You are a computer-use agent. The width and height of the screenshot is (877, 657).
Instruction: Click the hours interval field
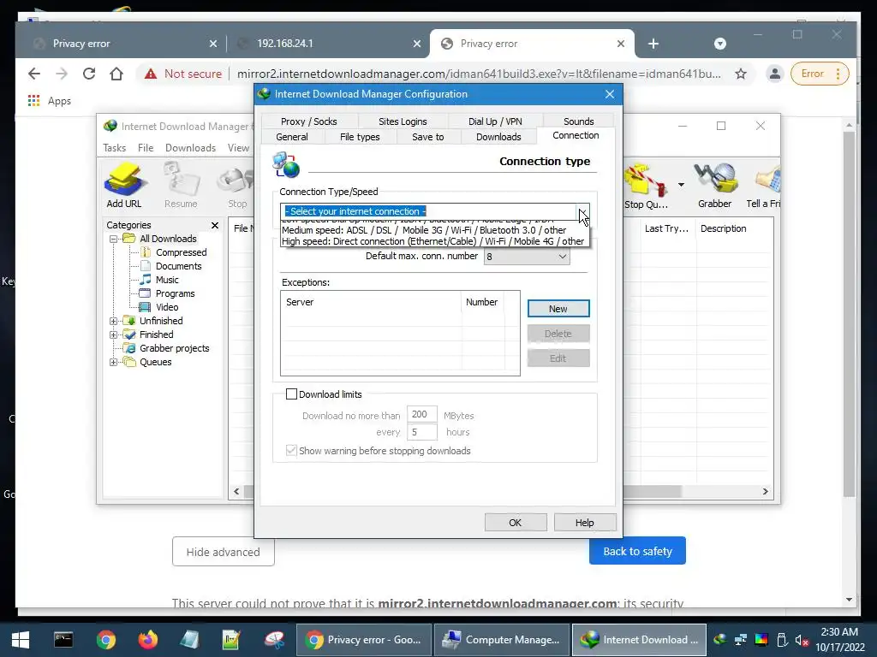coord(421,432)
